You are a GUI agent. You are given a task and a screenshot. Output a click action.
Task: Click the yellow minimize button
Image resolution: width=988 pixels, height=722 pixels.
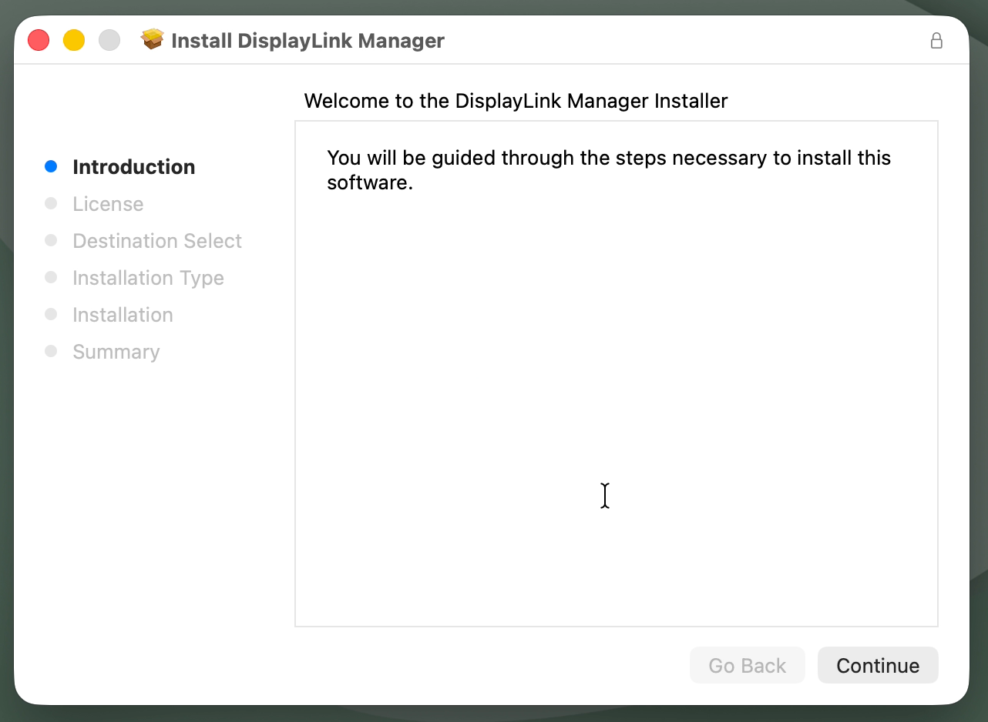click(74, 39)
